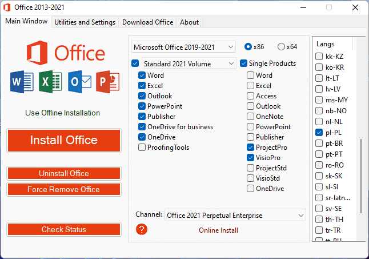Click the Install Office button
The height and width of the screenshot is (259, 369).
point(64,140)
